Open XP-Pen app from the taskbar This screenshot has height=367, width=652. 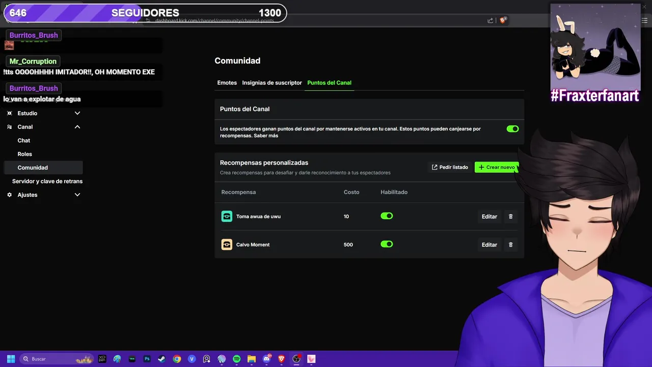102,359
